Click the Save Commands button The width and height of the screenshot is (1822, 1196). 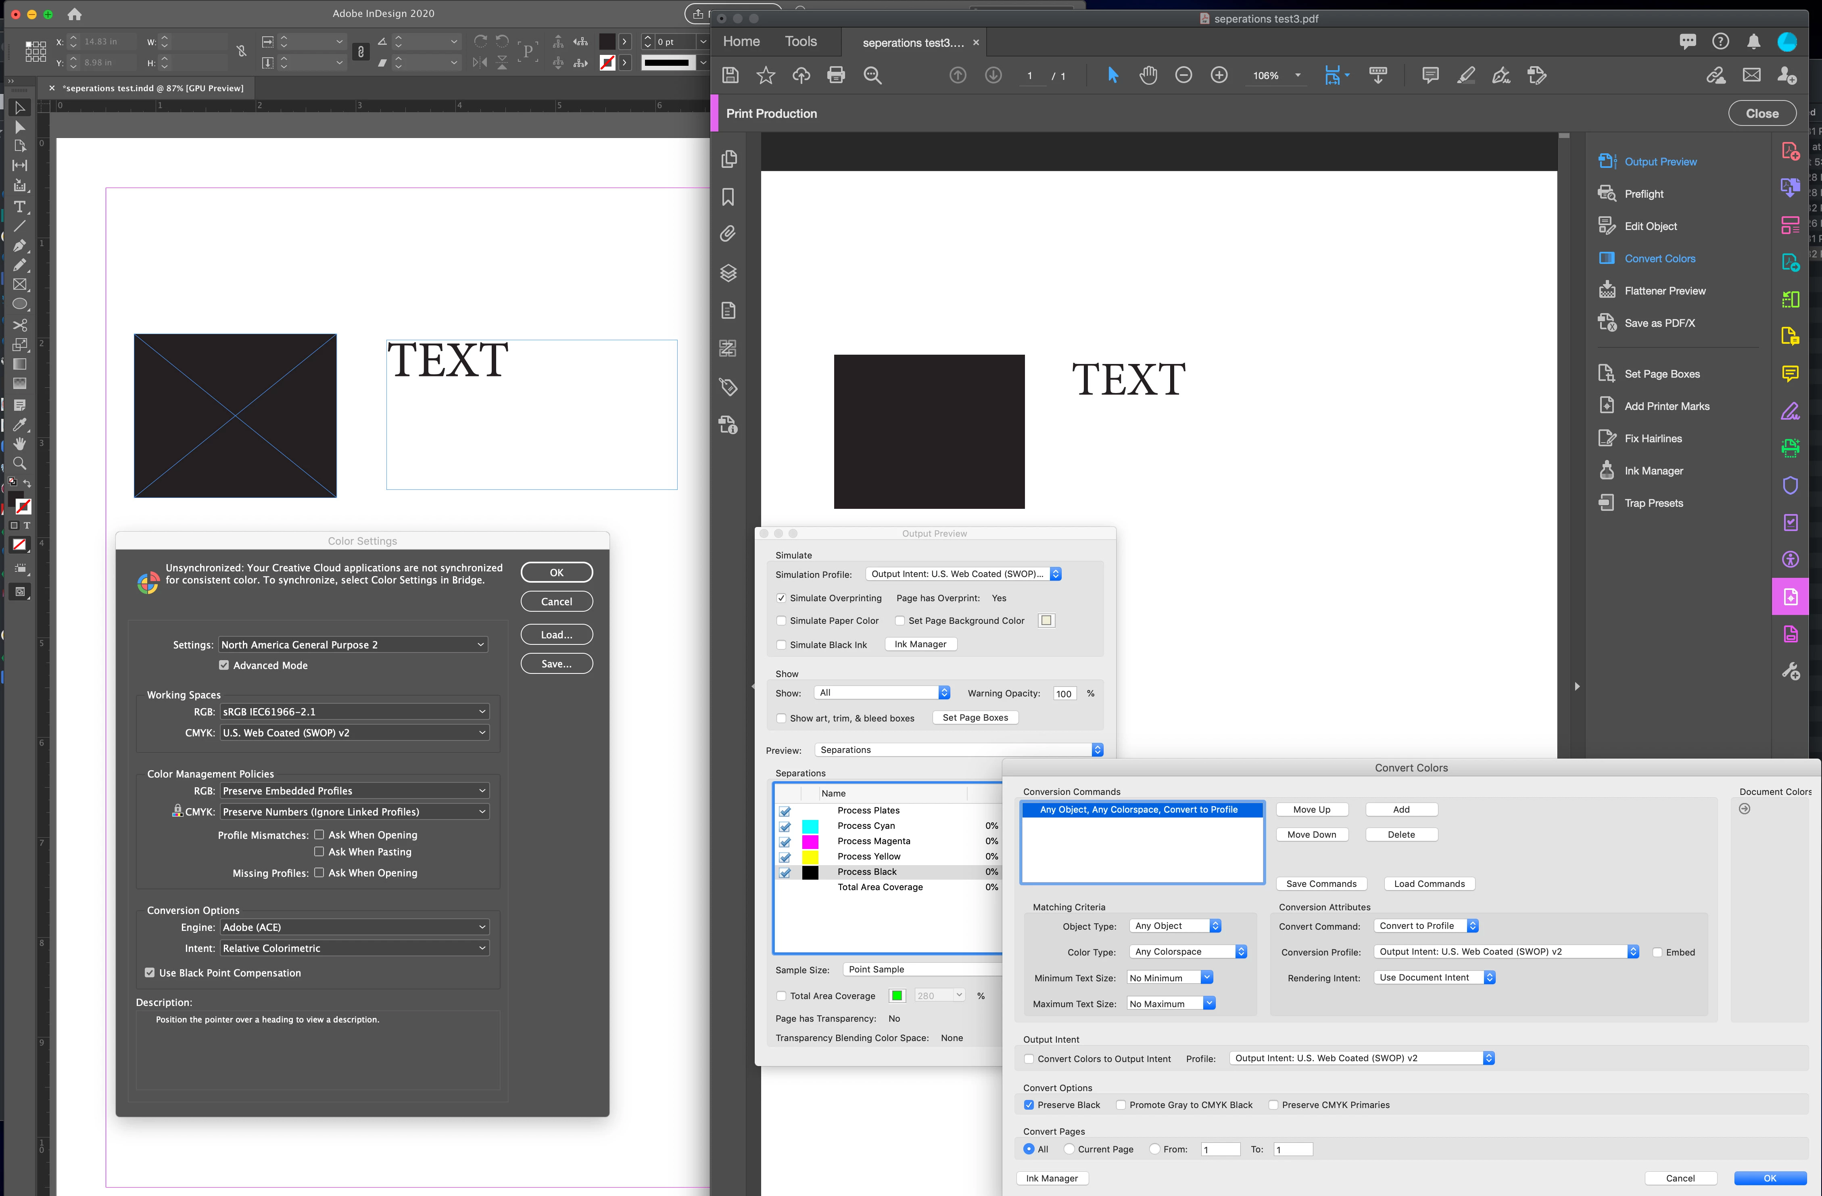tap(1321, 884)
